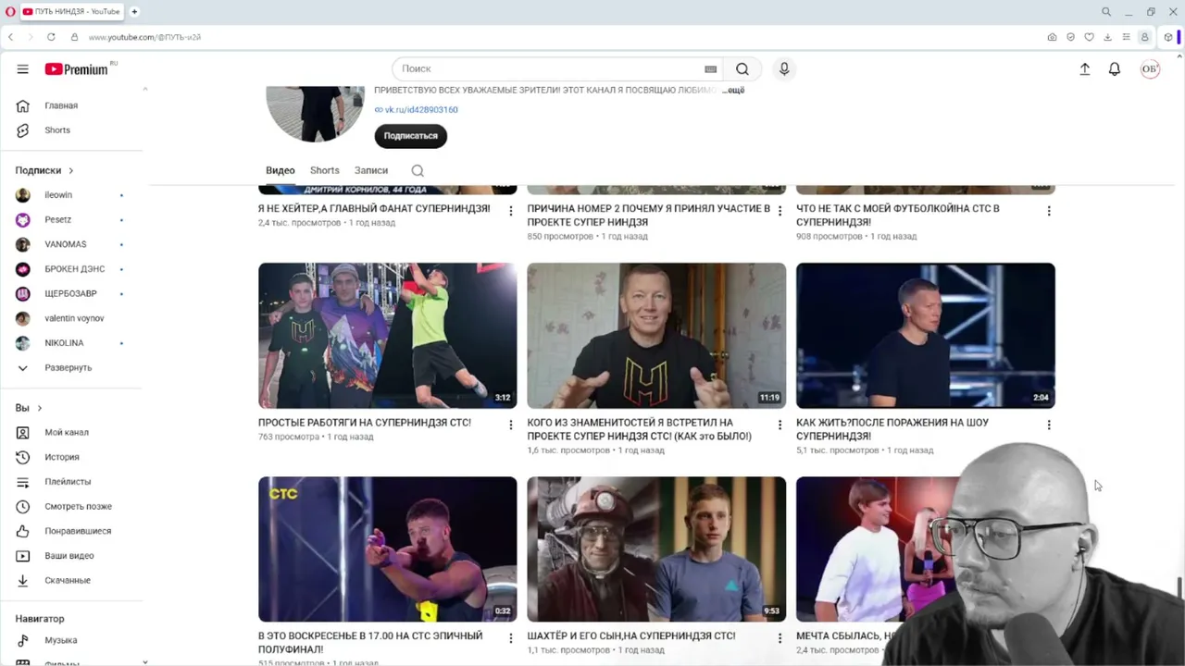
Task: Start voice search with the microphone
Action: 784,68
